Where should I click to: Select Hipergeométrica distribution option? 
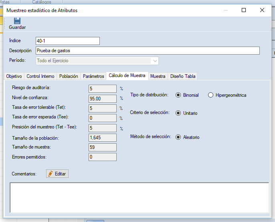click(x=211, y=95)
